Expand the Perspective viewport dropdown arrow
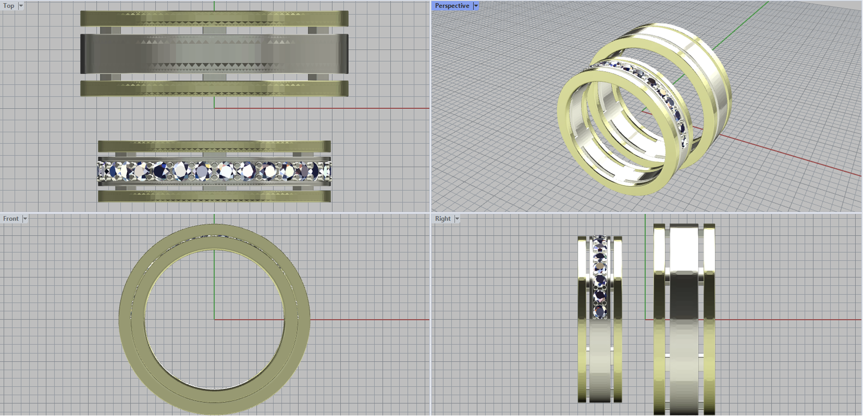This screenshot has height=416, width=863. (476, 6)
